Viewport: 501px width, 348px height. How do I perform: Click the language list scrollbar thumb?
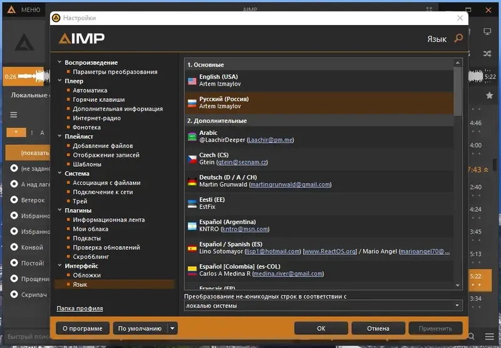(458, 91)
